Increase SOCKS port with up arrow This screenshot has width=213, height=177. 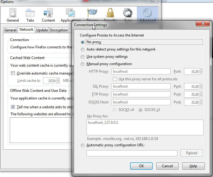(x=201, y=101)
